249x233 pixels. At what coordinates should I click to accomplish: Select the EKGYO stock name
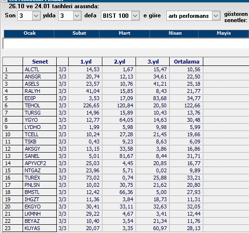33,207
